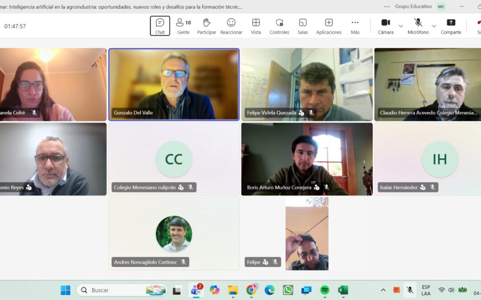This screenshot has height=300, width=481.
Task: Click muted mic icon of Boris Arturo Muñoz
Action: point(326,188)
